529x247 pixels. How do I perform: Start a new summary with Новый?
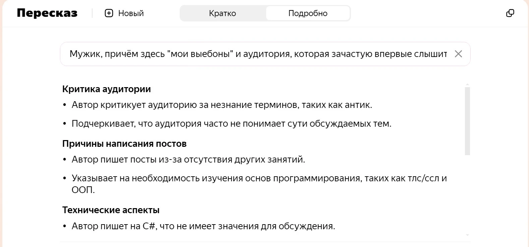coord(124,13)
